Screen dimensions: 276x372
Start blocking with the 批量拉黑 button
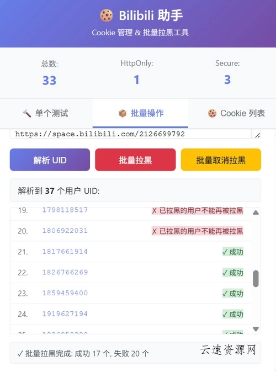[x=135, y=160]
